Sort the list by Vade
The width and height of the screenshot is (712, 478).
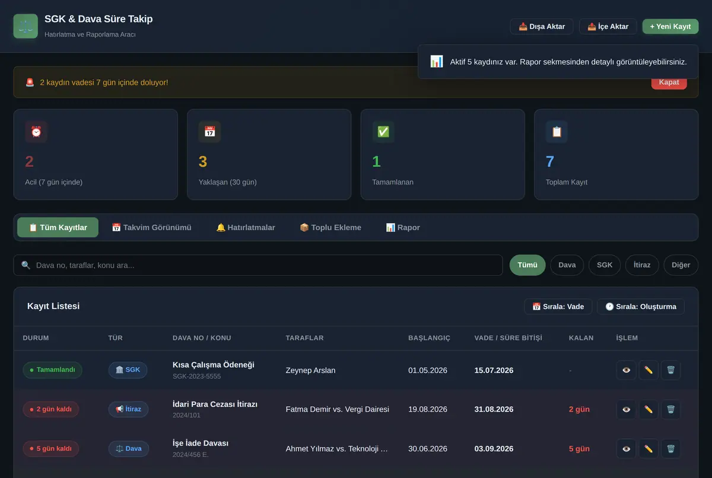coord(558,307)
